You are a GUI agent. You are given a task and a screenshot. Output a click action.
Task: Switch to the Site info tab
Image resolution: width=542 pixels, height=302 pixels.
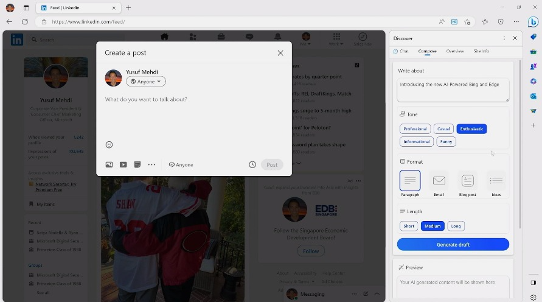tap(481, 51)
